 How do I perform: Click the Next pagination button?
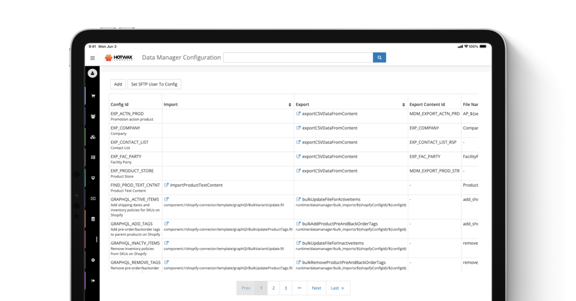[x=316, y=288]
